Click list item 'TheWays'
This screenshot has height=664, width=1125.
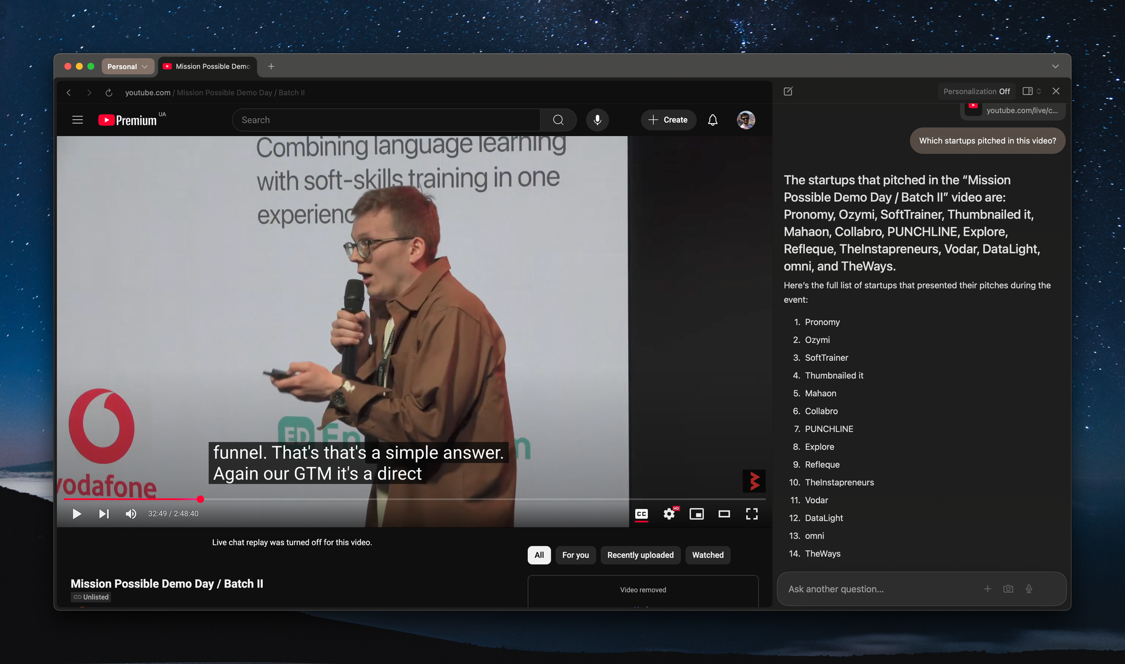click(822, 554)
